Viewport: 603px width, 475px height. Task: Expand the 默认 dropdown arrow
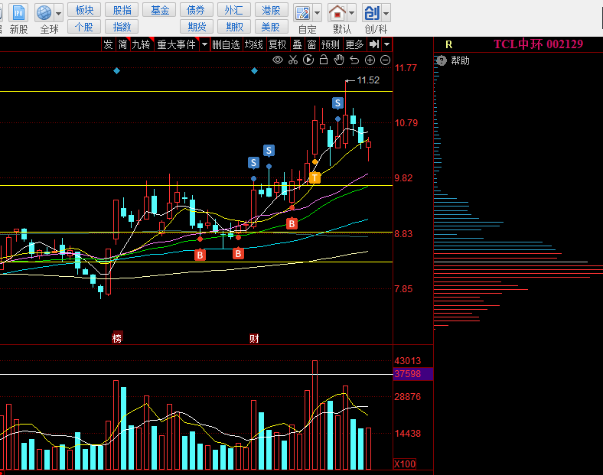[351, 13]
